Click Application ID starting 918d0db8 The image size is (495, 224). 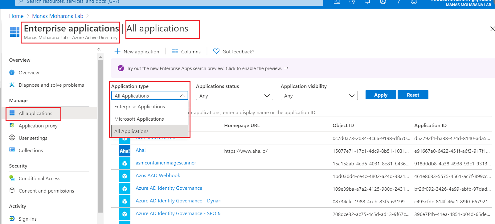(452, 164)
